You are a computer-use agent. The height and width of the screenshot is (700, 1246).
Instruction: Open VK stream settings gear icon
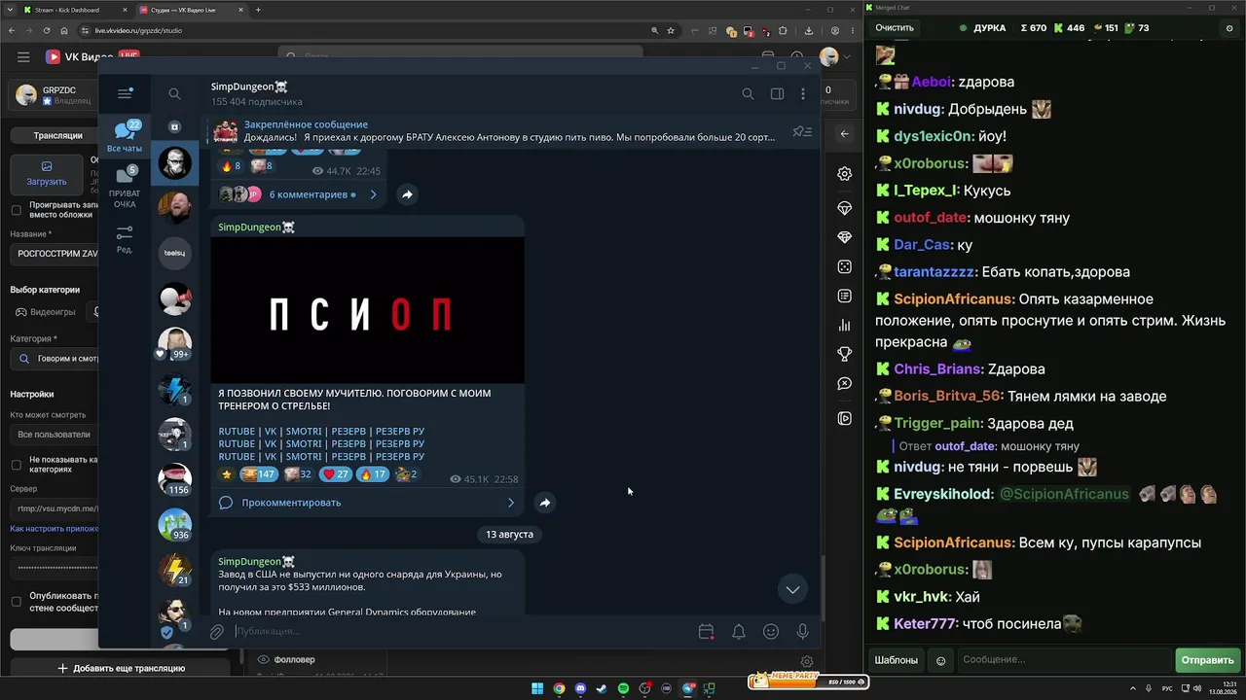844,174
